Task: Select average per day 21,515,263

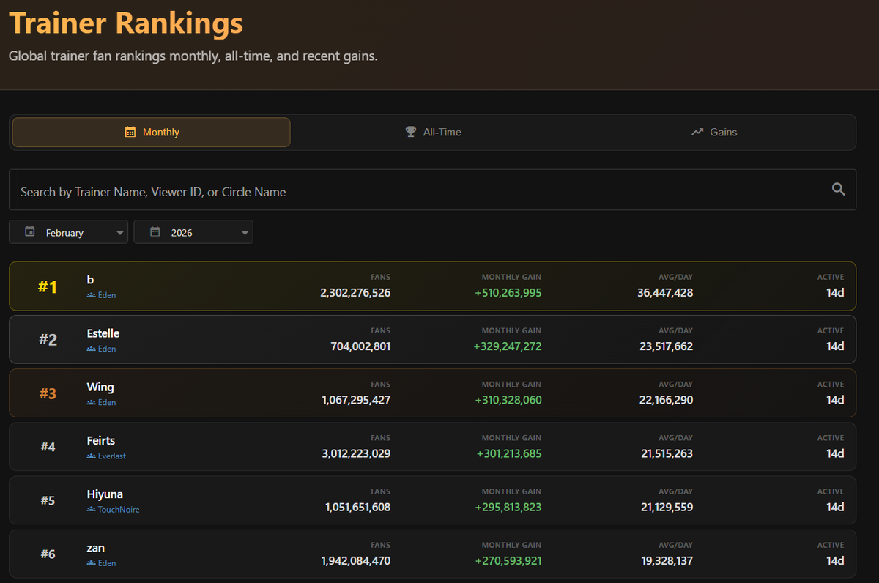Action: [667, 453]
